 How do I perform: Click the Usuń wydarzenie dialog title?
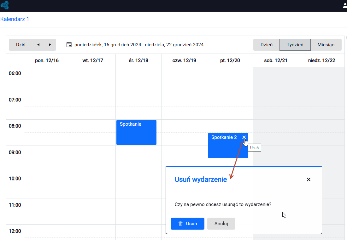201,180
